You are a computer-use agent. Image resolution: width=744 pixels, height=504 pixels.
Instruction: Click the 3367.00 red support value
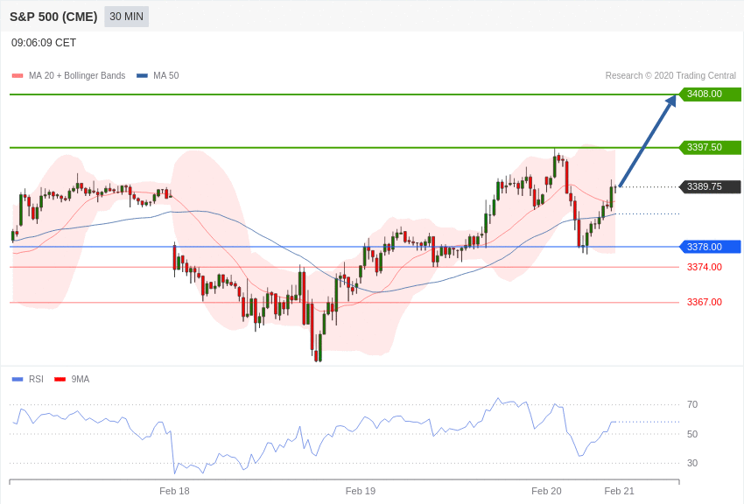704,302
